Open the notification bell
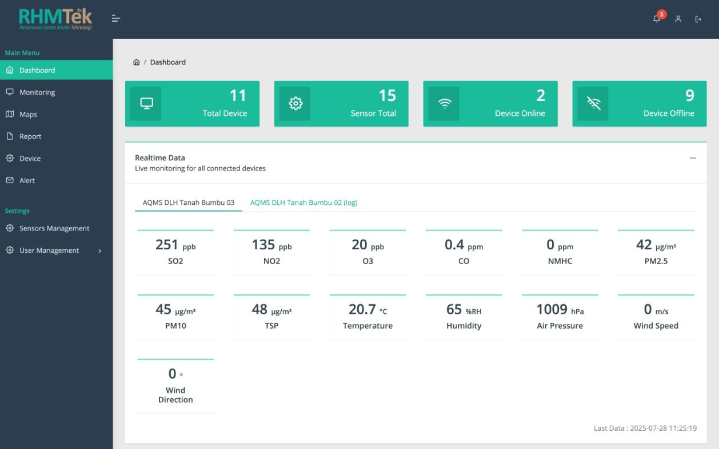719x449 pixels. 656,18
